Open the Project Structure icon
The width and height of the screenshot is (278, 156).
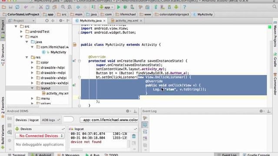click(147, 7)
